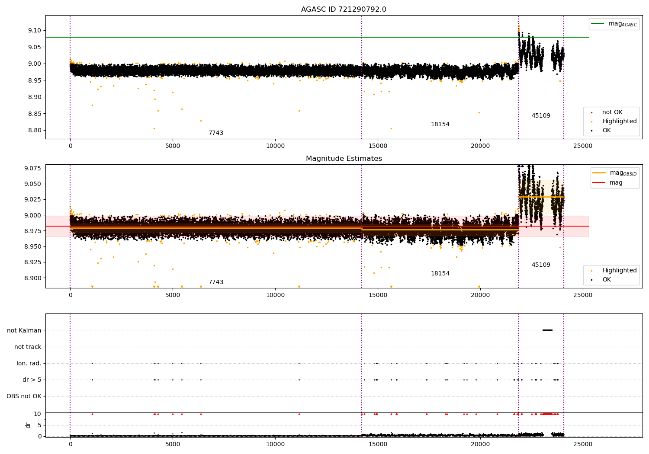Click the '7743' annotation in the top plot
Viewport: 649px width, 454px height.
(216, 133)
